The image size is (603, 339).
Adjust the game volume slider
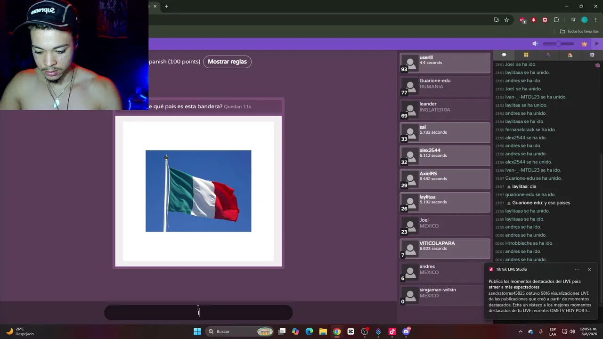tap(558, 44)
